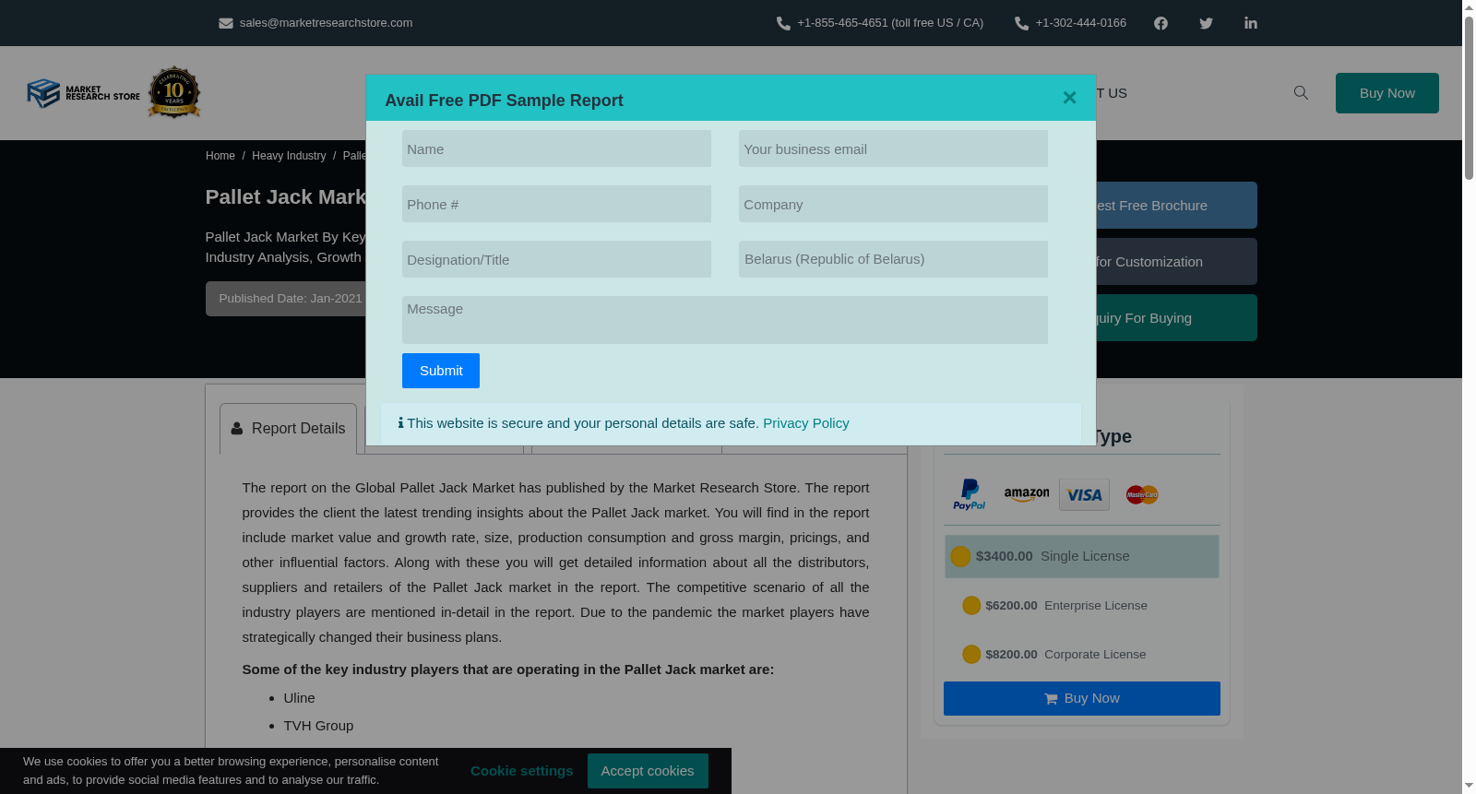This screenshot has width=1476, height=794.
Task: Open the Twitter profile icon
Action: [1206, 23]
